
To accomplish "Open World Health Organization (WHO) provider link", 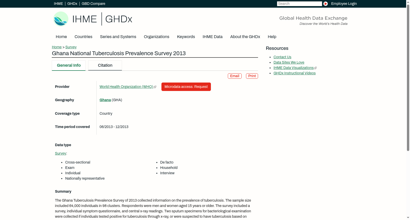I will [126, 87].
